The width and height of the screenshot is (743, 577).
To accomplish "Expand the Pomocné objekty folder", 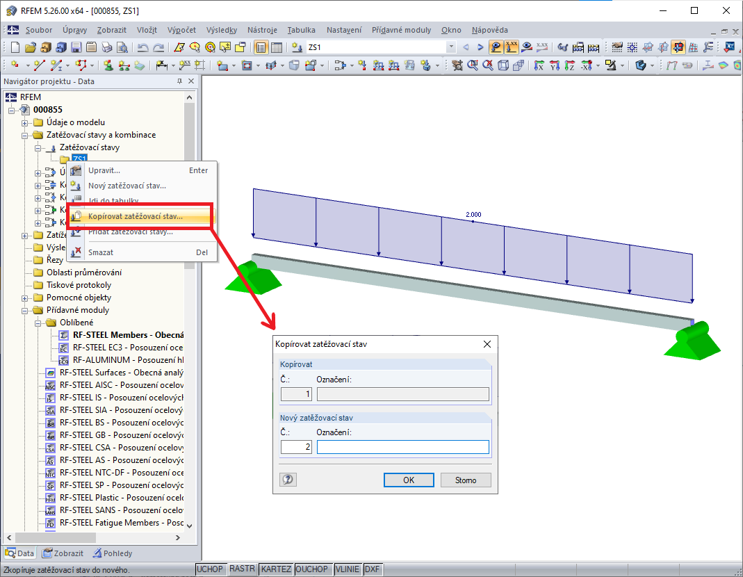I will tap(24, 298).
